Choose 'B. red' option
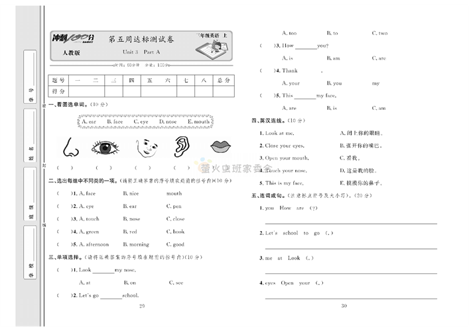 [x=130, y=232]
